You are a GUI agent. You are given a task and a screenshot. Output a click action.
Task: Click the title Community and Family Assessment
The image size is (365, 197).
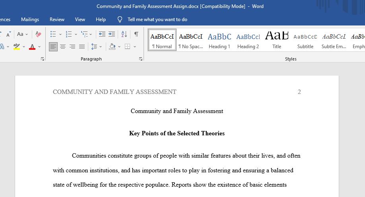tap(177, 111)
